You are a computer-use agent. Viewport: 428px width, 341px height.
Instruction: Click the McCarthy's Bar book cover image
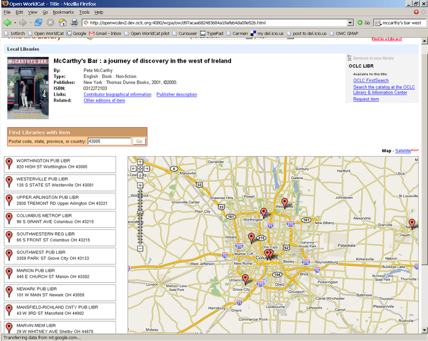click(x=28, y=88)
